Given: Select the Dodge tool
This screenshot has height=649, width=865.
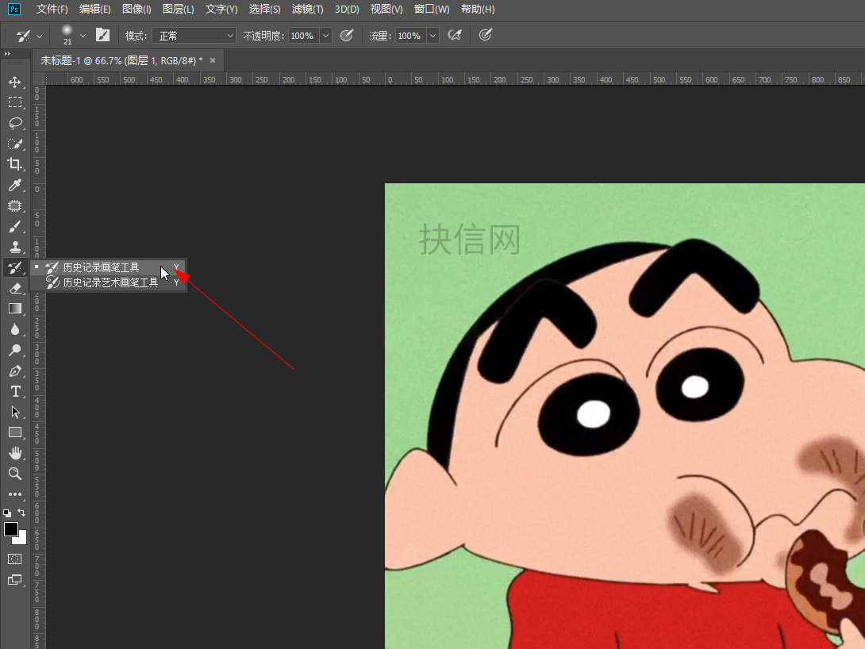Looking at the screenshot, I should pyautogui.click(x=15, y=350).
